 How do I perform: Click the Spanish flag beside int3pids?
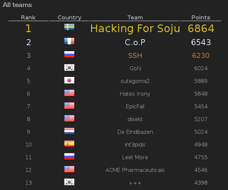tap(69, 144)
